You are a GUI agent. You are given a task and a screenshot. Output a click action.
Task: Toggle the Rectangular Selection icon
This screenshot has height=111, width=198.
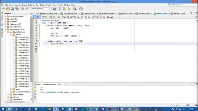pos(78,17)
